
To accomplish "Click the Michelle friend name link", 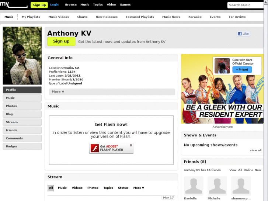I will pos(214,198).
